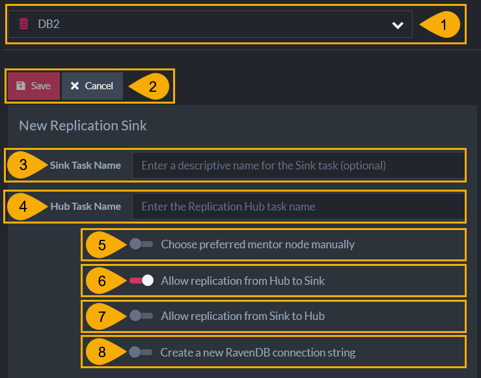Screen dimensions: 481x378
Task: Focus the Hub Task Name input field
Action: [x=299, y=207]
